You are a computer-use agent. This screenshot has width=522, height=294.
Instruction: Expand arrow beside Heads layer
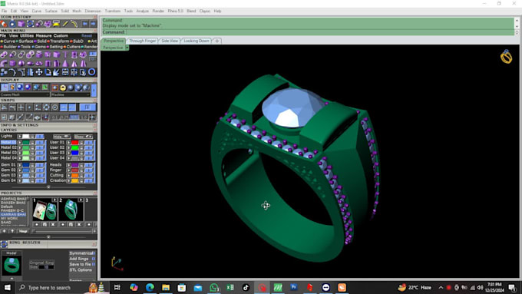pos(69,165)
